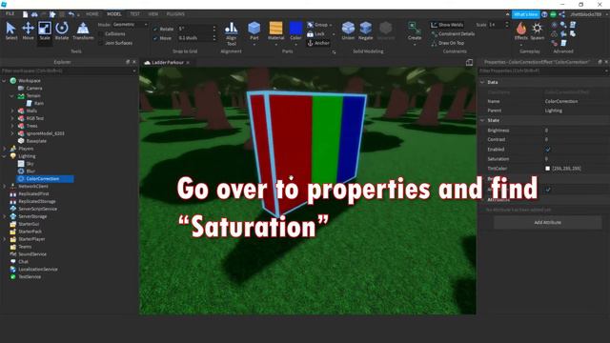The height and width of the screenshot is (343, 610).
Task: Click the Undo arrow in title toolbar
Action: coord(71,14)
